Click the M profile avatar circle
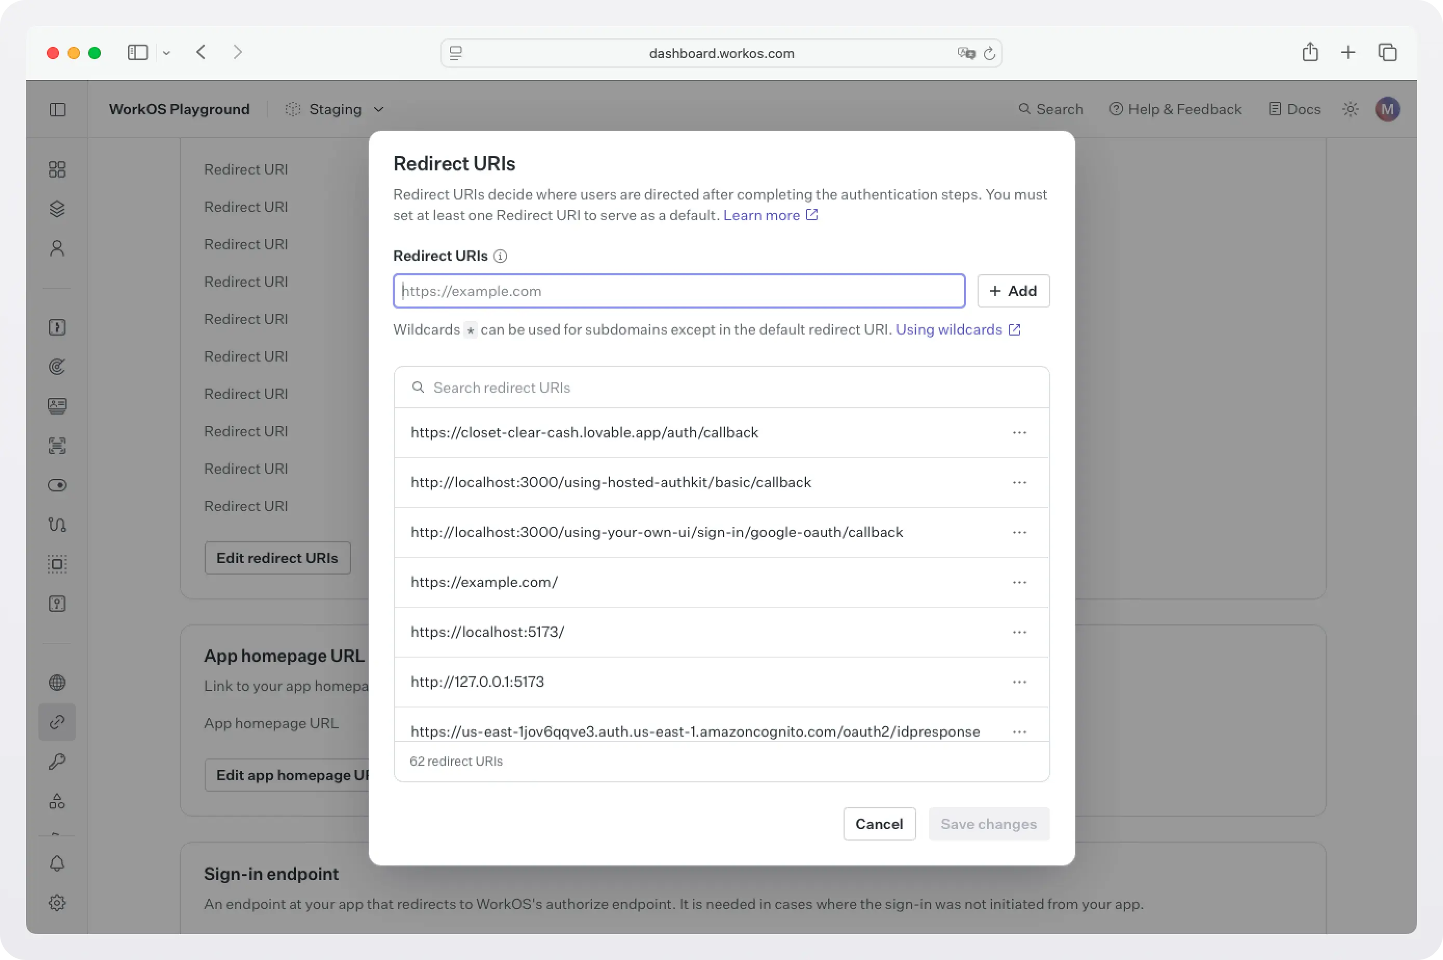 pyautogui.click(x=1387, y=109)
